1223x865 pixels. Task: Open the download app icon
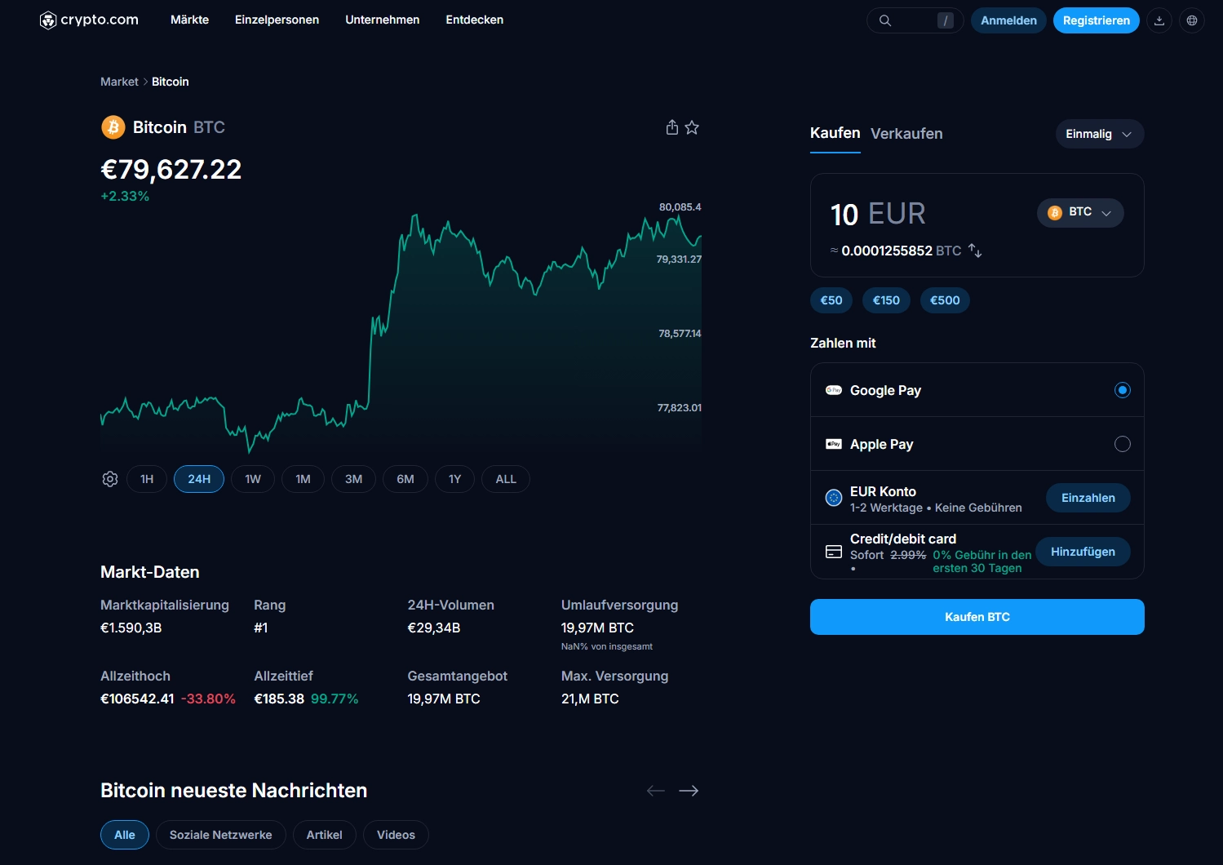(x=1159, y=20)
